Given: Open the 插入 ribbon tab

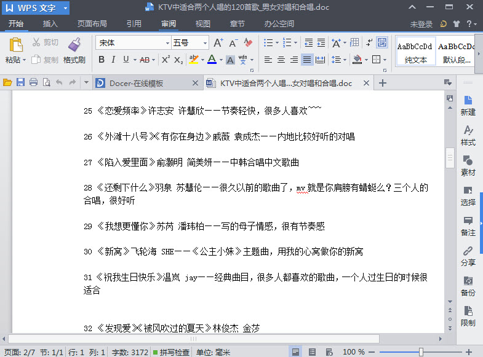Looking at the screenshot, I should coord(50,24).
